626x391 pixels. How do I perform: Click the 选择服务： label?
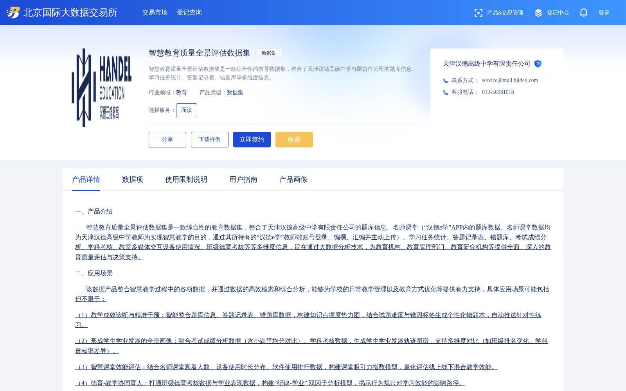tap(162, 110)
